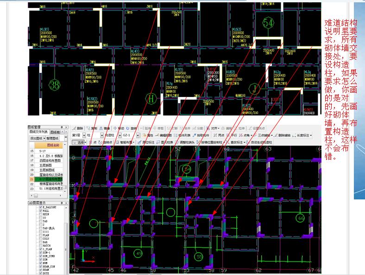Enable the TAB-表头 layer checkbox
This screenshot has width=365, height=275.
41,228
